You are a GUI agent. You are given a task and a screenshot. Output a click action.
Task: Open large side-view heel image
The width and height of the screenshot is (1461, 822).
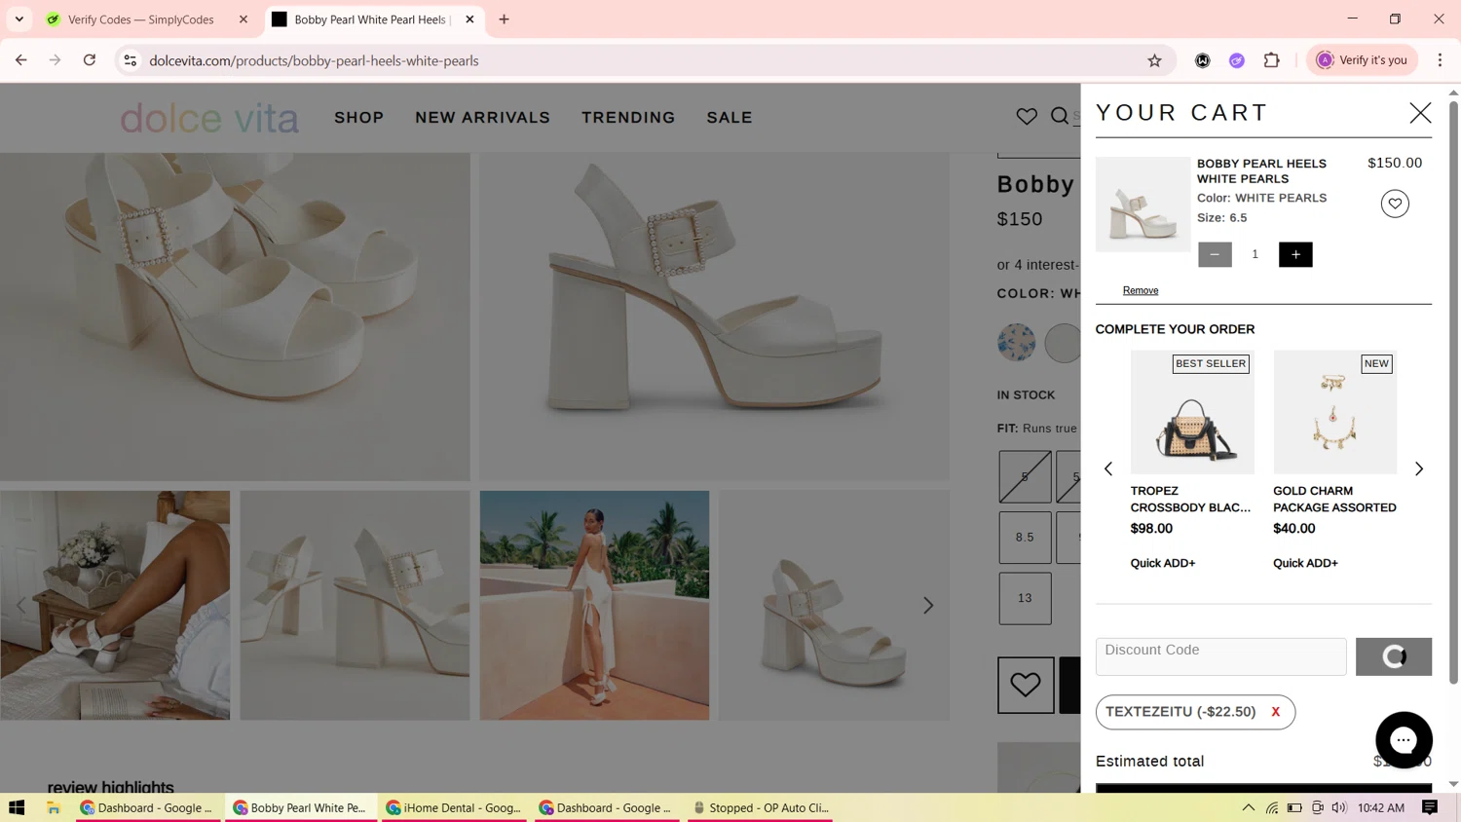(714, 317)
